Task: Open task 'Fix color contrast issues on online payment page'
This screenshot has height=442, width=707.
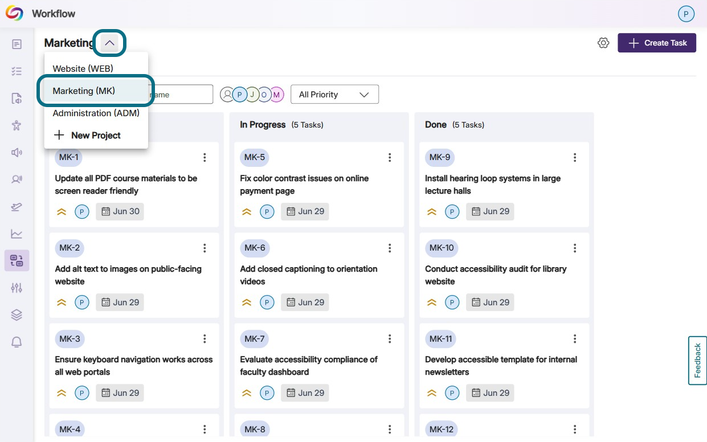Action: [304, 185]
